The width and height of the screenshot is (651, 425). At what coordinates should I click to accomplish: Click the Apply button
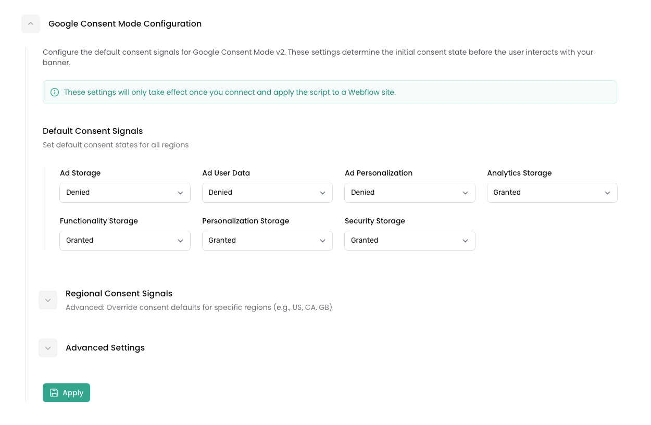tap(66, 393)
